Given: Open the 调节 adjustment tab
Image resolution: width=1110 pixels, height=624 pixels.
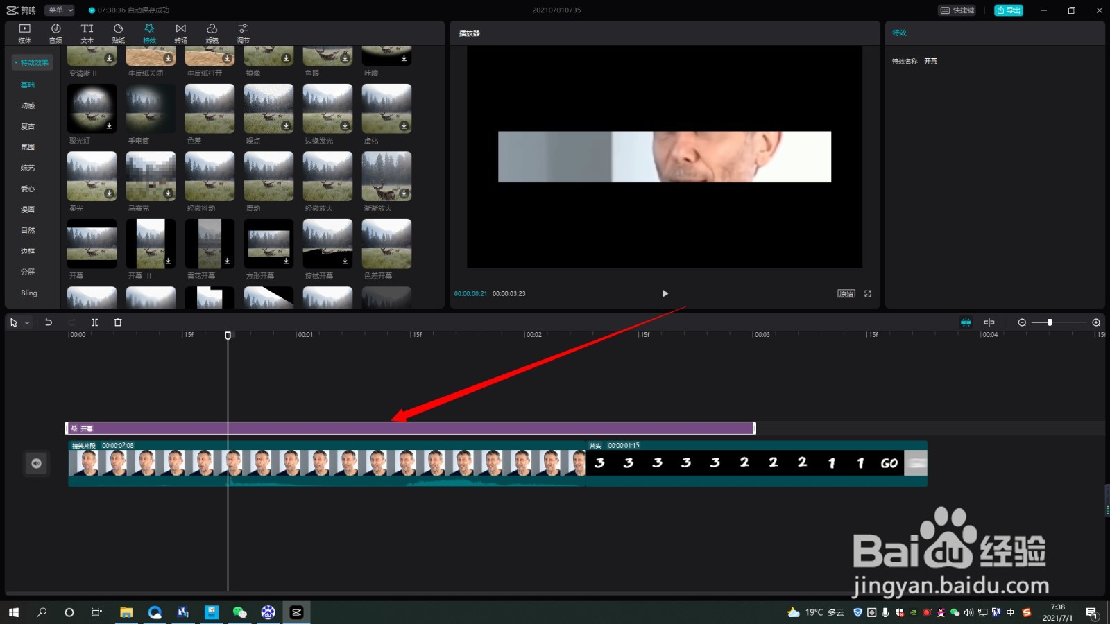Looking at the screenshot, I should (243, 33).
